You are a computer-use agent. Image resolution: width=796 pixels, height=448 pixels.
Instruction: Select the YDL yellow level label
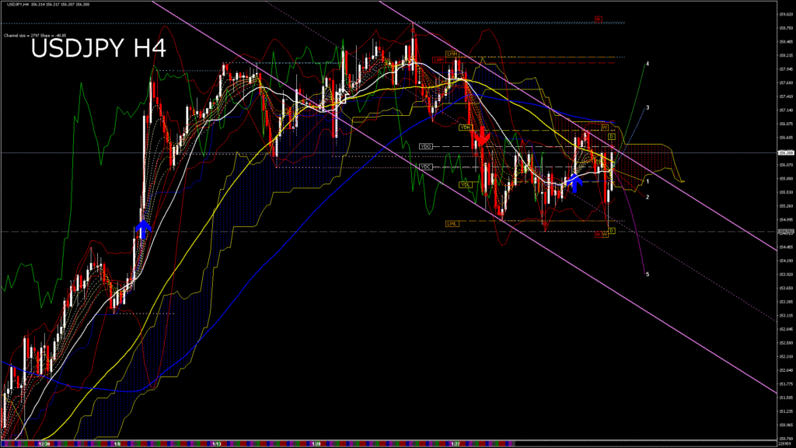click(466, 185)
